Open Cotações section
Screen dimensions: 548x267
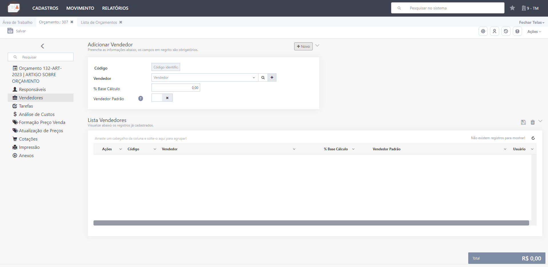click(41, 139)
